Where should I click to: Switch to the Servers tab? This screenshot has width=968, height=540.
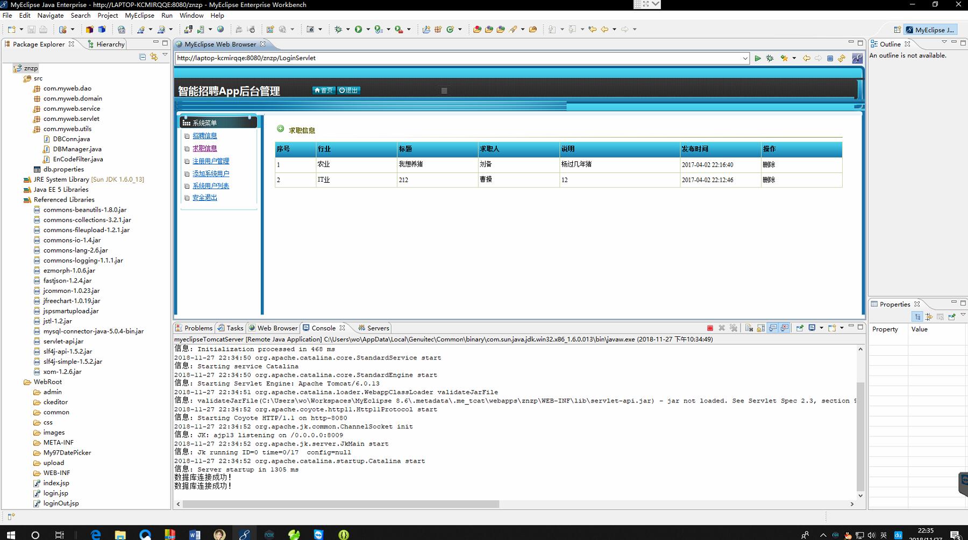[374, 328]
